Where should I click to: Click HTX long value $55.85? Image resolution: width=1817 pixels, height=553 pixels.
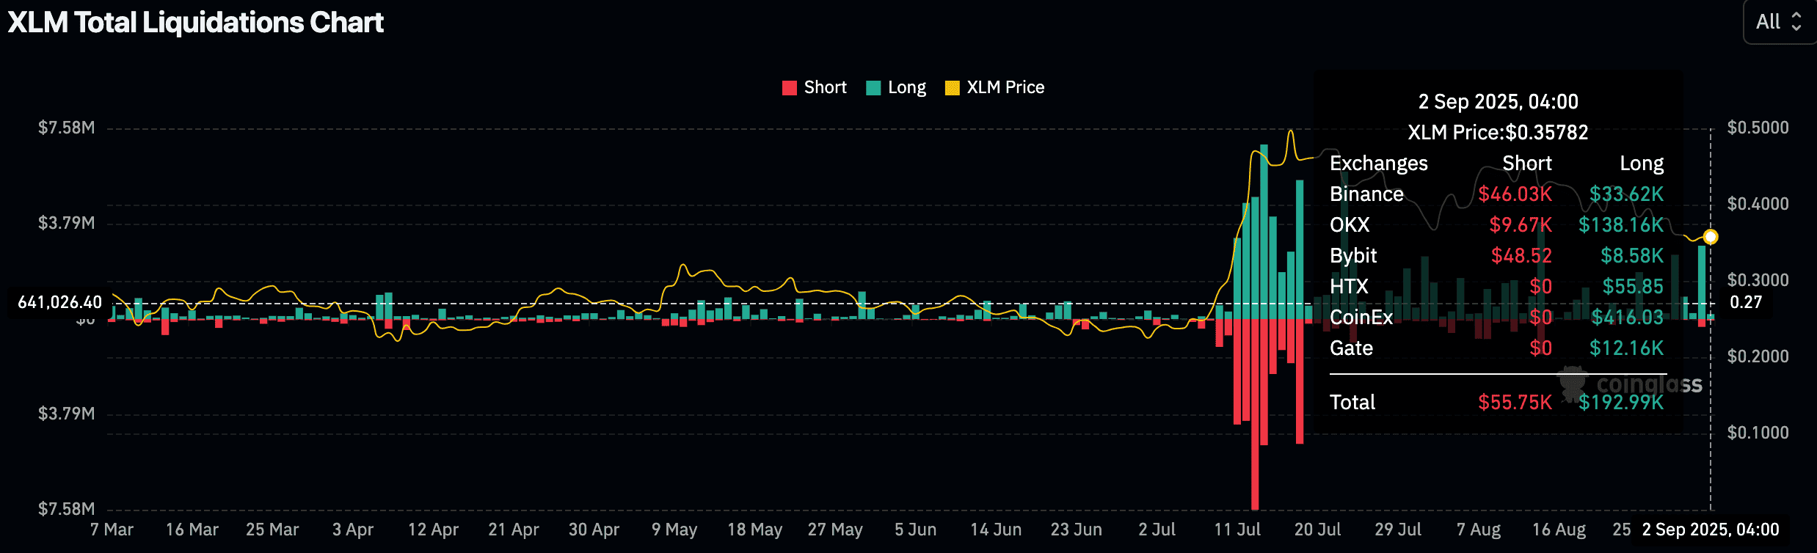coord(1633,286)
